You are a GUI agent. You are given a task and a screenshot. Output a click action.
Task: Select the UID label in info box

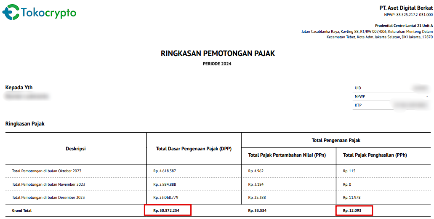click(358, 88)
